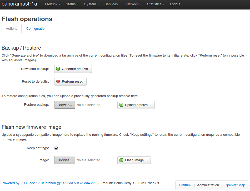Image resolution: width=250 pixels, height=191 pixels.
Task: Expand the System menu in navbar
Action: coord(92,4)
